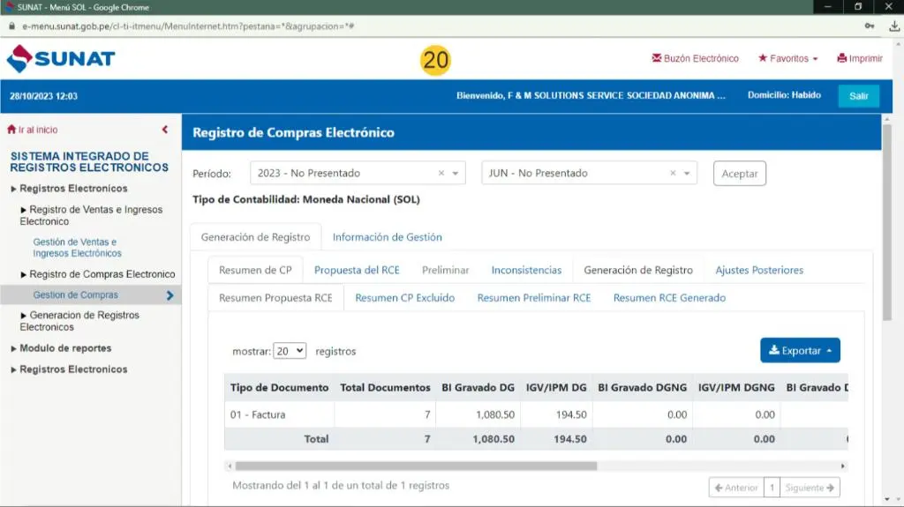Open the month period dropdown

688,174
